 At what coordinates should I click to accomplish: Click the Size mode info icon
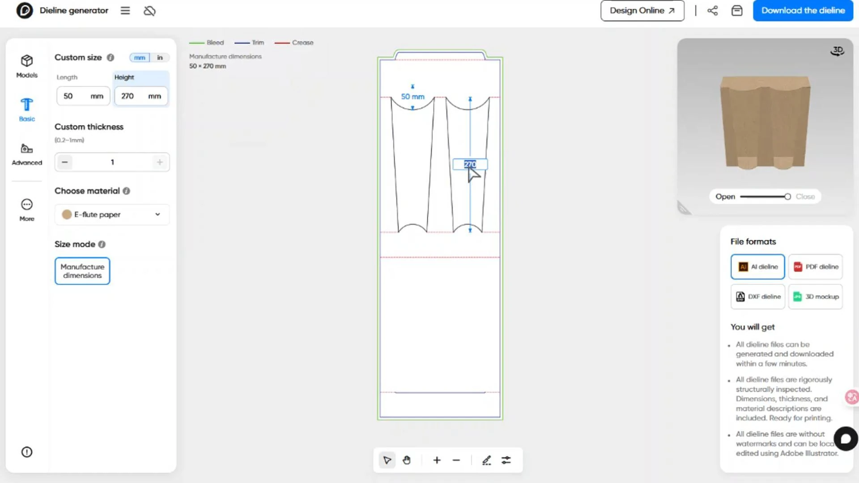[x=102, y=244]
